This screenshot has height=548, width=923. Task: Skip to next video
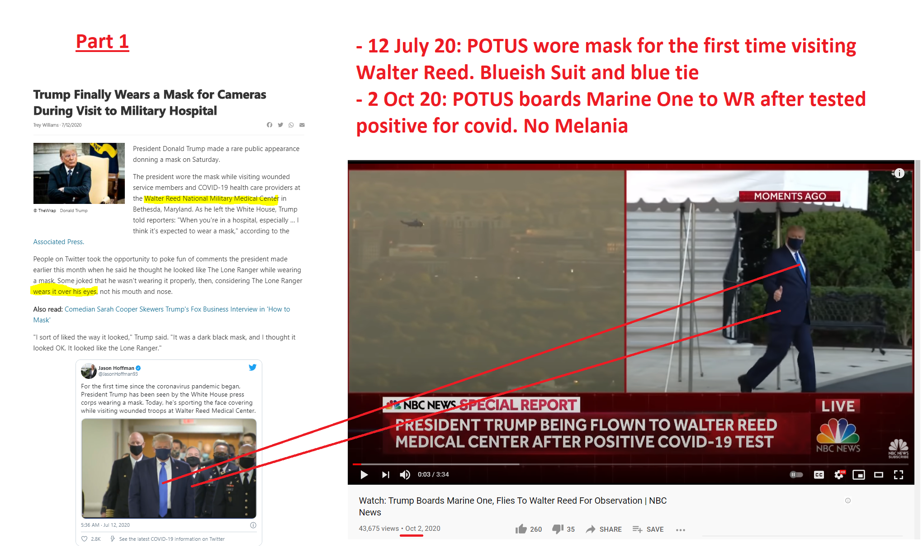pyautogui.click(x=385, y=475)
